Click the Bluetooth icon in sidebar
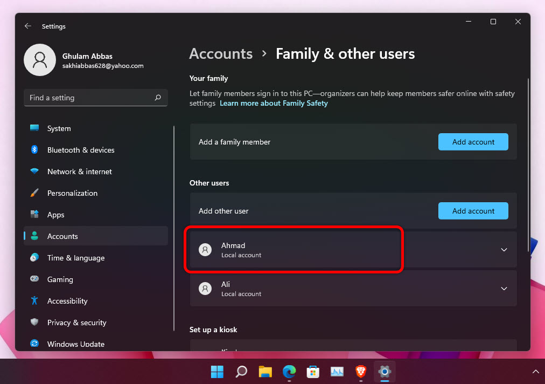545x384 pixels. [x=34, y=150]
